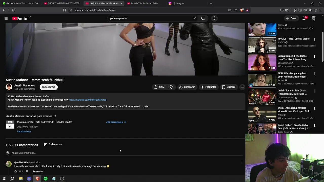Screen dimensions: 324x182
Task: Open Brave VPN shield icon
Action: point(315,10)
